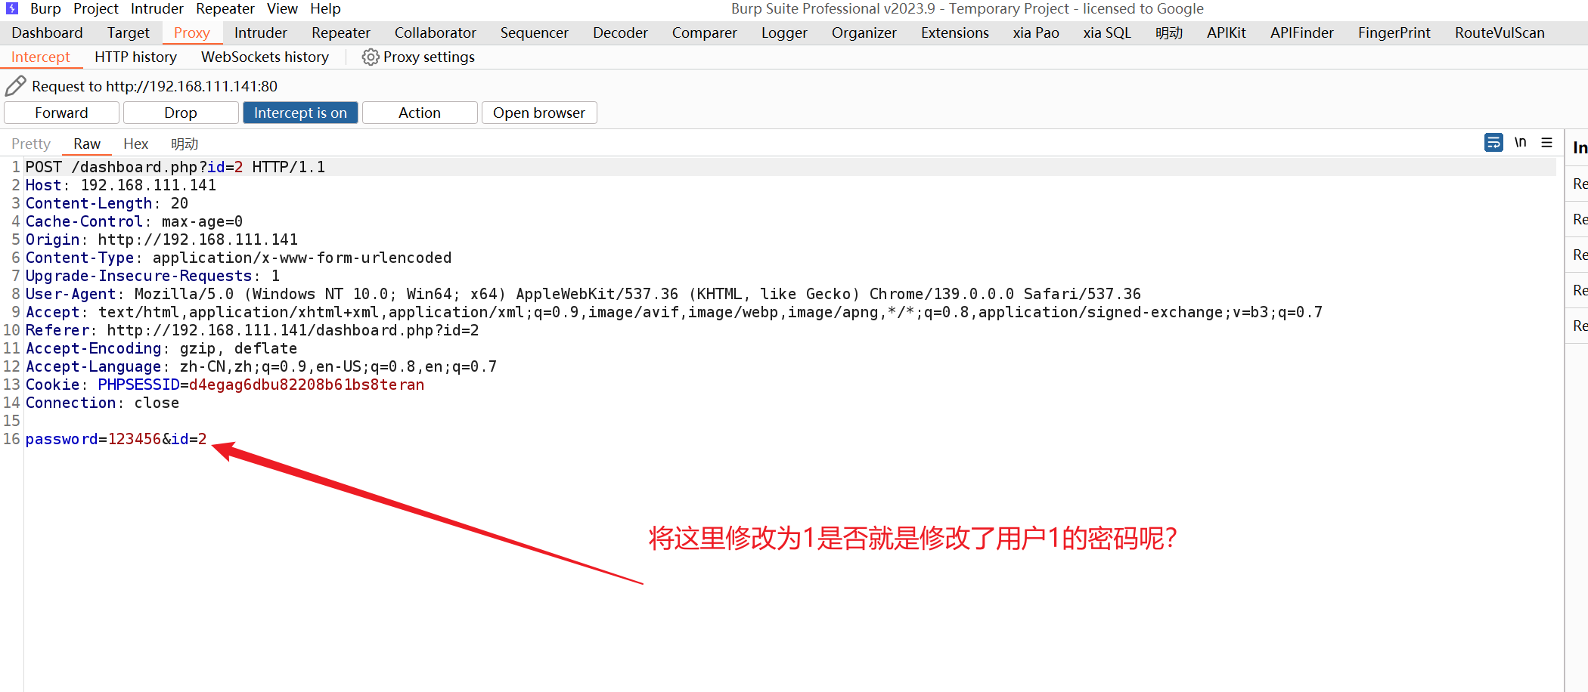
Task: Open the APIKit tab
Action: (1227, 33)
